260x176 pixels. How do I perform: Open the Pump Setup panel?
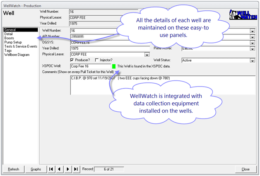click(13, 42)
